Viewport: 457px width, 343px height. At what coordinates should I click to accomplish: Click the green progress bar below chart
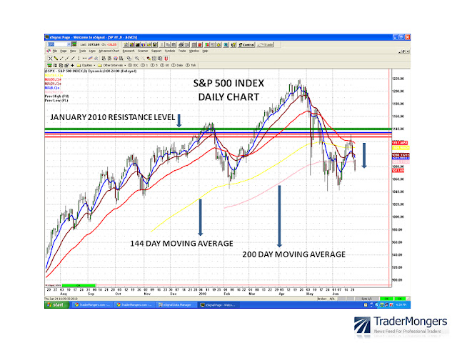point(79,285)
